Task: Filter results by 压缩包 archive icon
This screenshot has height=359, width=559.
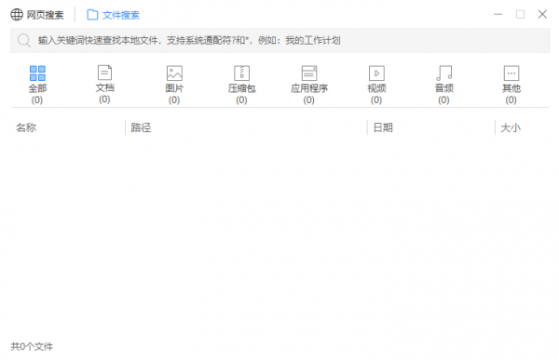Action: pos(241,73)
